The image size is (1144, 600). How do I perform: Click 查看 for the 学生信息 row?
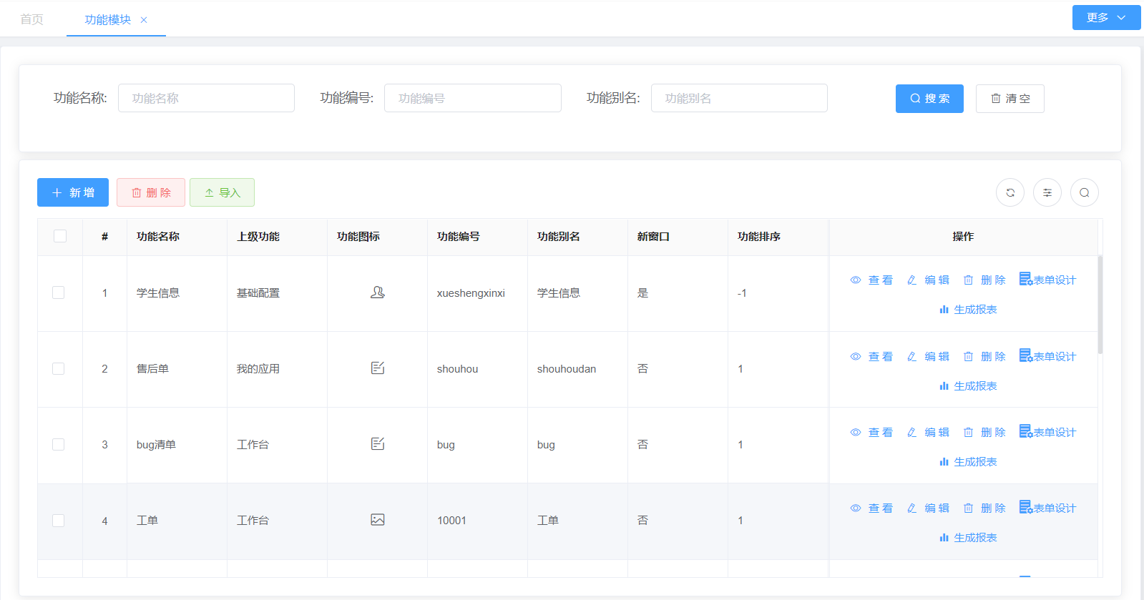pos(871,280)
